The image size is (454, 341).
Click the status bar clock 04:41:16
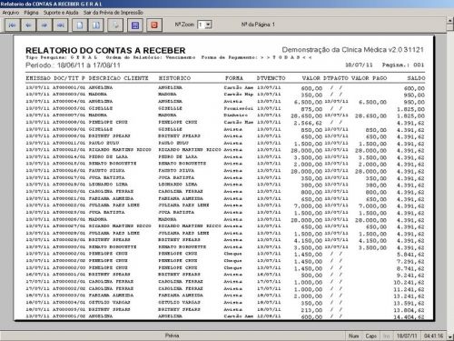pyautogui.click(x=433, y=336)
